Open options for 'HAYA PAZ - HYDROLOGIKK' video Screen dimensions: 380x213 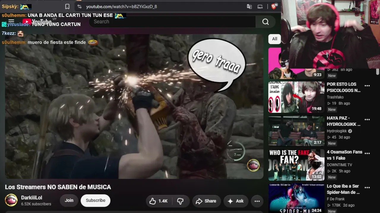[x=367, y=120]
